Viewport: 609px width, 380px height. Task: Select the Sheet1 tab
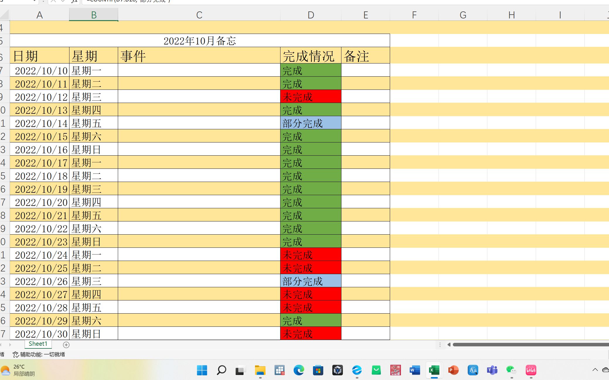[38, 344]
